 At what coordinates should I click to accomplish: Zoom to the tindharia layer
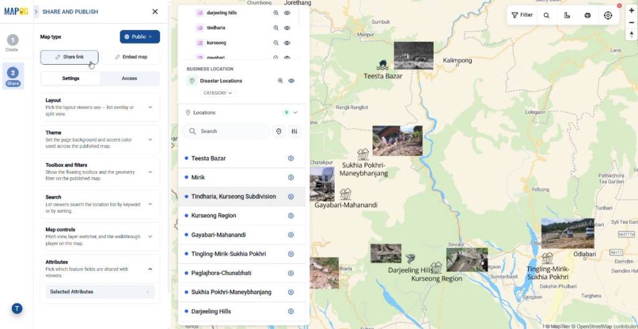[276, 28]
